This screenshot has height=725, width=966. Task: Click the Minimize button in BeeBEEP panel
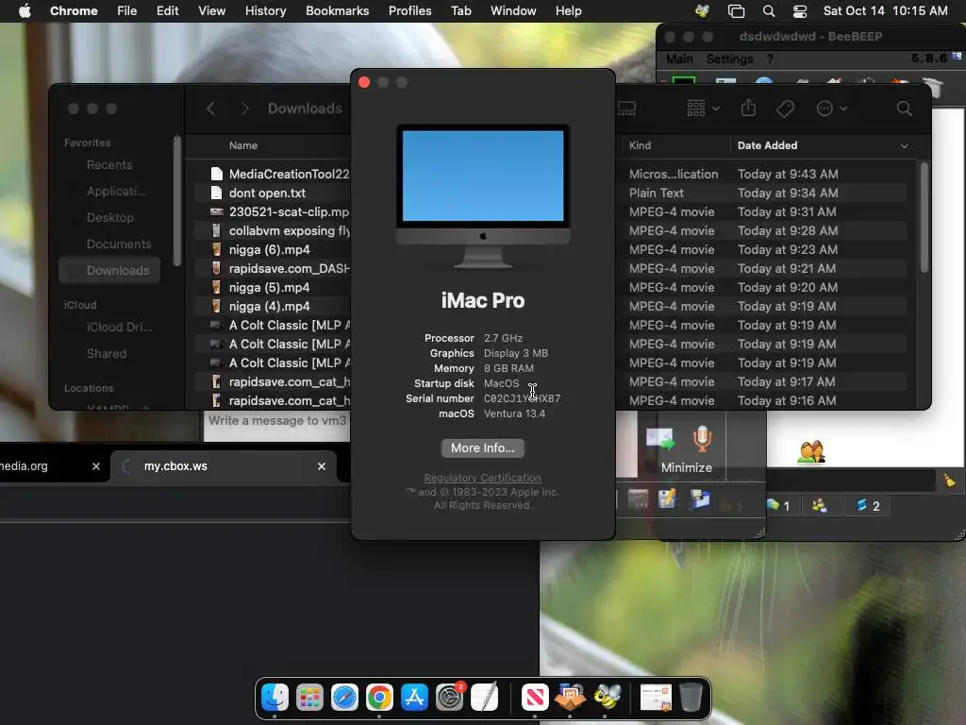pyautogui.click(x=687, y=467)
